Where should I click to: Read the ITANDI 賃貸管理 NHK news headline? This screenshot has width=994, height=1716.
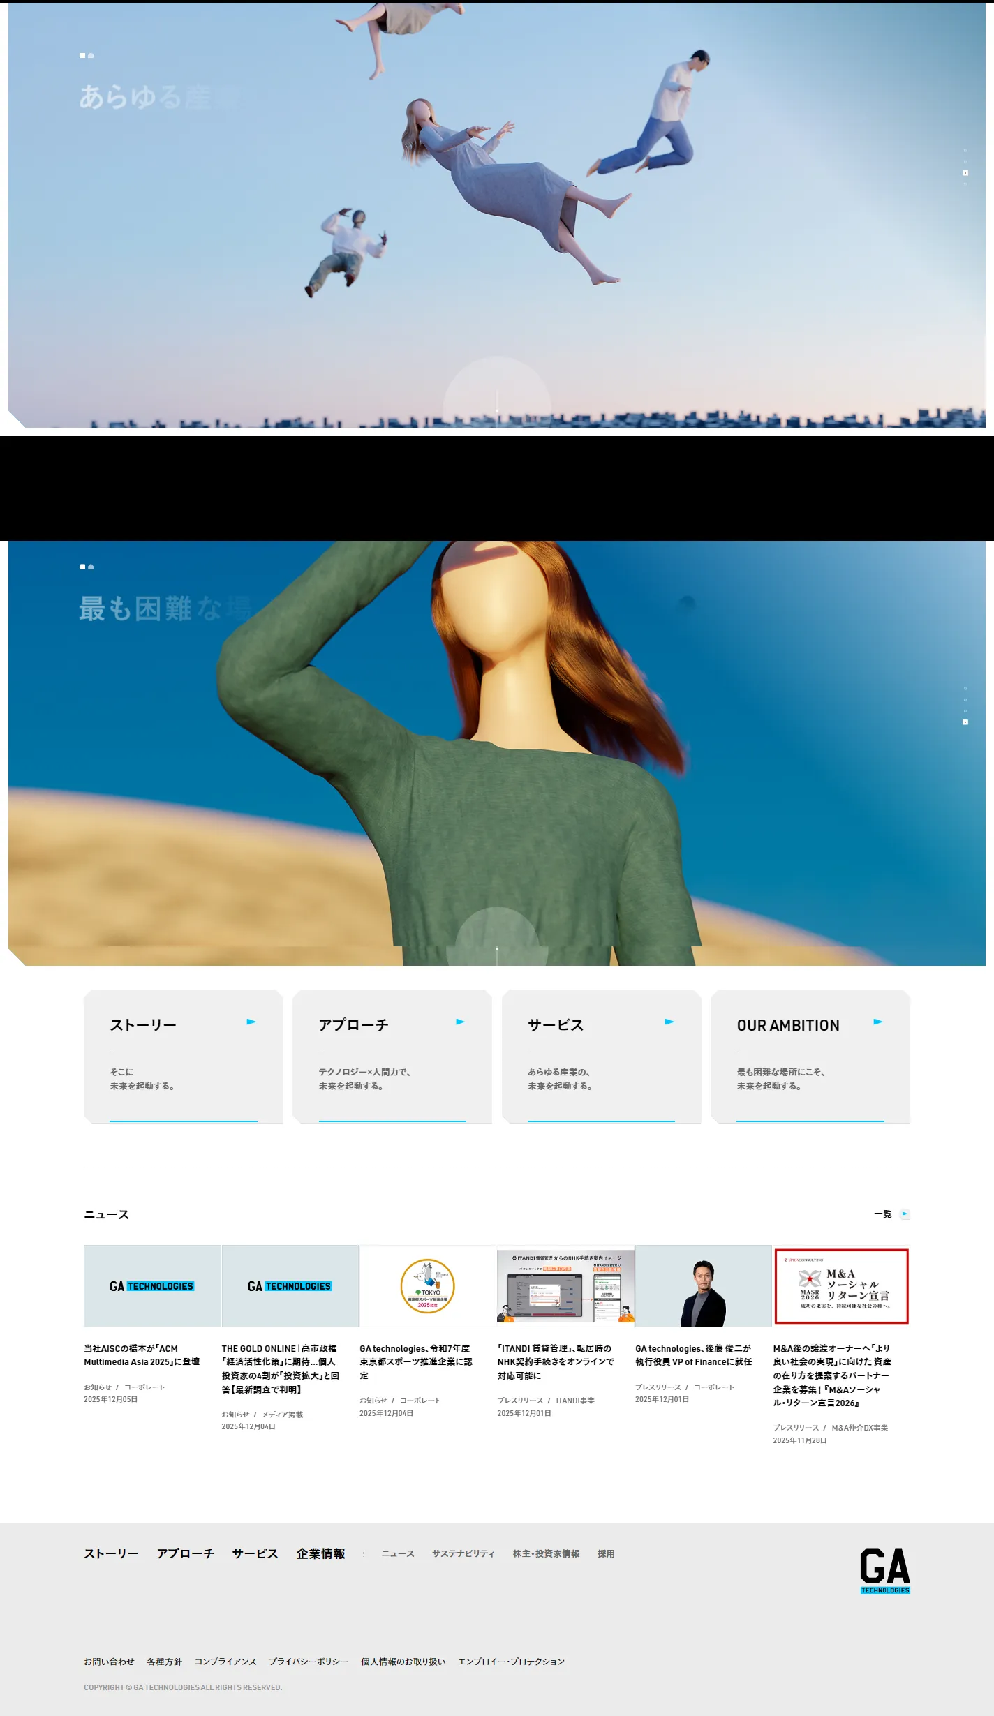tap(556, 1361)
